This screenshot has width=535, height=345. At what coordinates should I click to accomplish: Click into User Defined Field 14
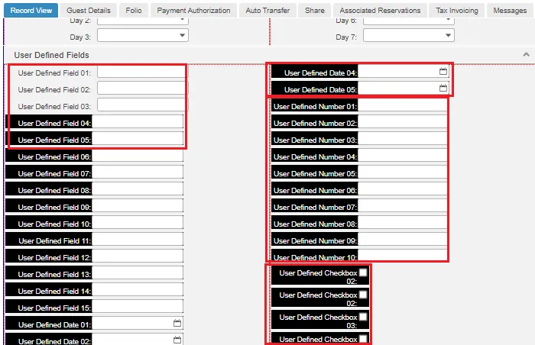point(138,290)
